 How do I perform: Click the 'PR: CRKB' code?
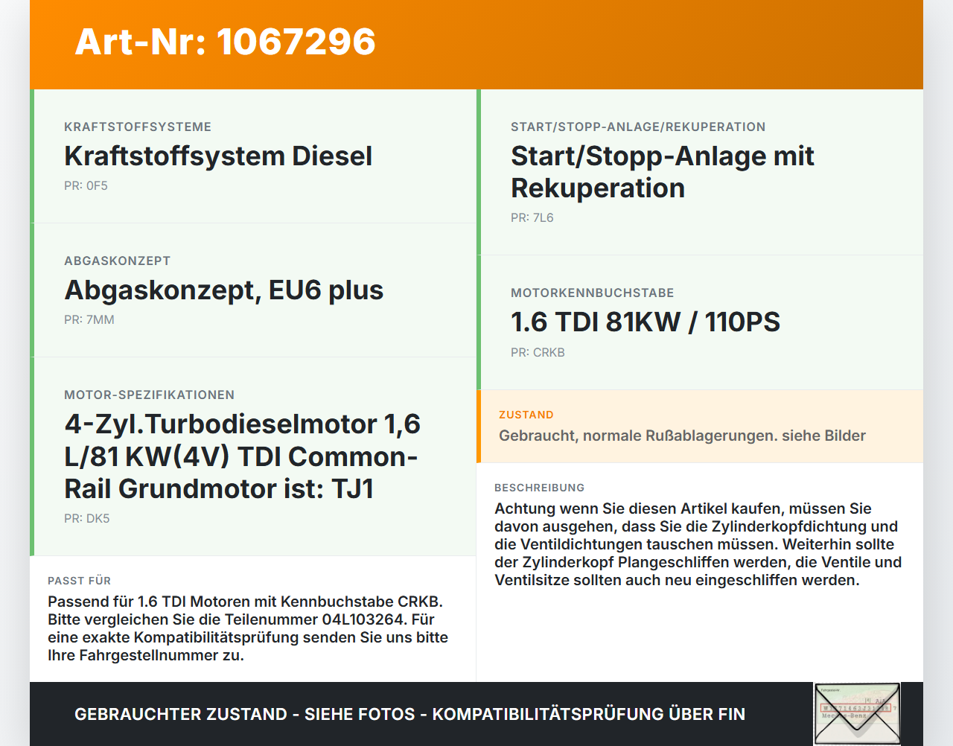point(538,353)
